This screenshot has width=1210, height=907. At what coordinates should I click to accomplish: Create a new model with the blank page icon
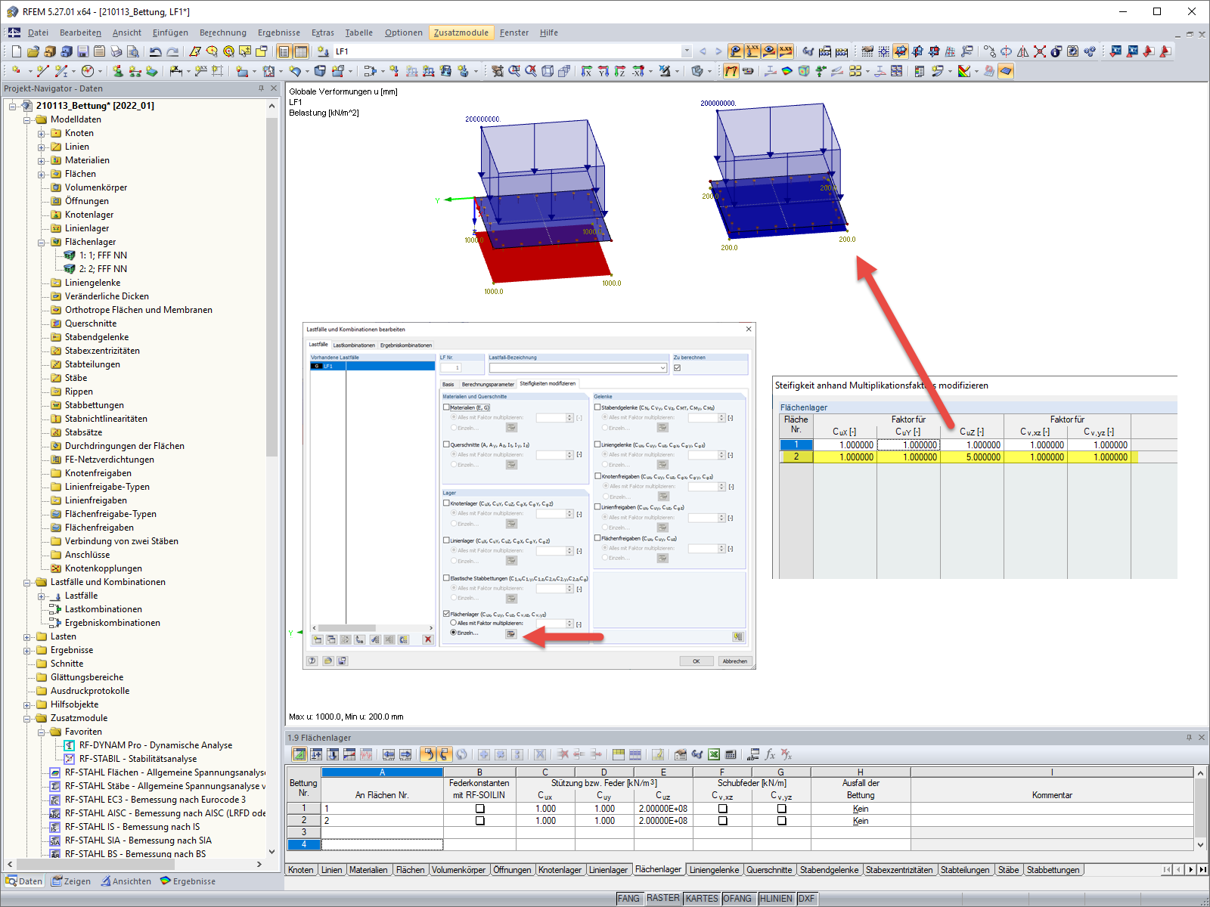pyautogui.click(x=16, y=51)
